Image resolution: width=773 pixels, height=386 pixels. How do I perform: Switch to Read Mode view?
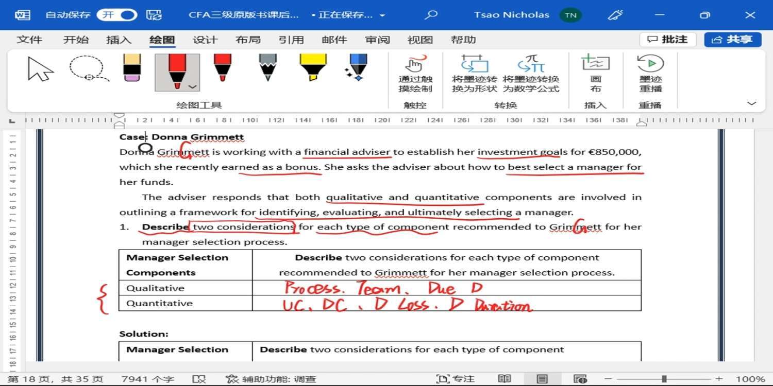click(x=505, y=379)
